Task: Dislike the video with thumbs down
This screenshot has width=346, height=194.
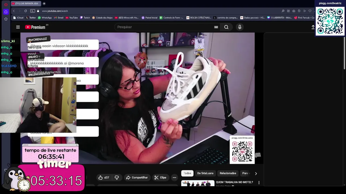Action: (x=117, y=178)
